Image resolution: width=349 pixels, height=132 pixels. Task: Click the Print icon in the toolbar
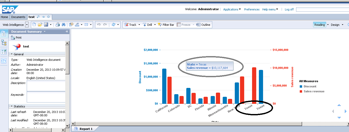(x=58, y=25)
